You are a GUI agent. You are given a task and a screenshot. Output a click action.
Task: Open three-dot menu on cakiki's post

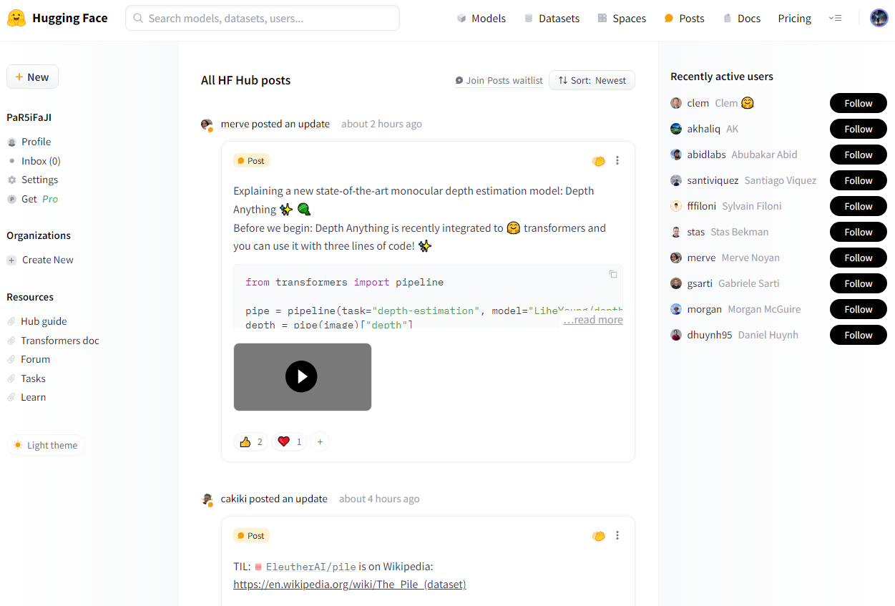point(617,536)
